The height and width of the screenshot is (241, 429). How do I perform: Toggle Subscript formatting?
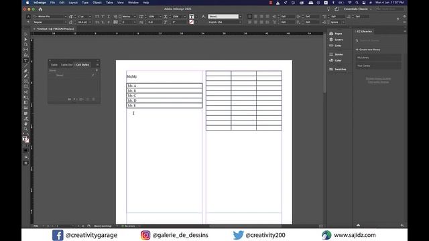[103, 22]
